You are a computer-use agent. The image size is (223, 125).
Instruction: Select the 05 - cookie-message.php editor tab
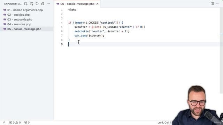pos(77,4)
